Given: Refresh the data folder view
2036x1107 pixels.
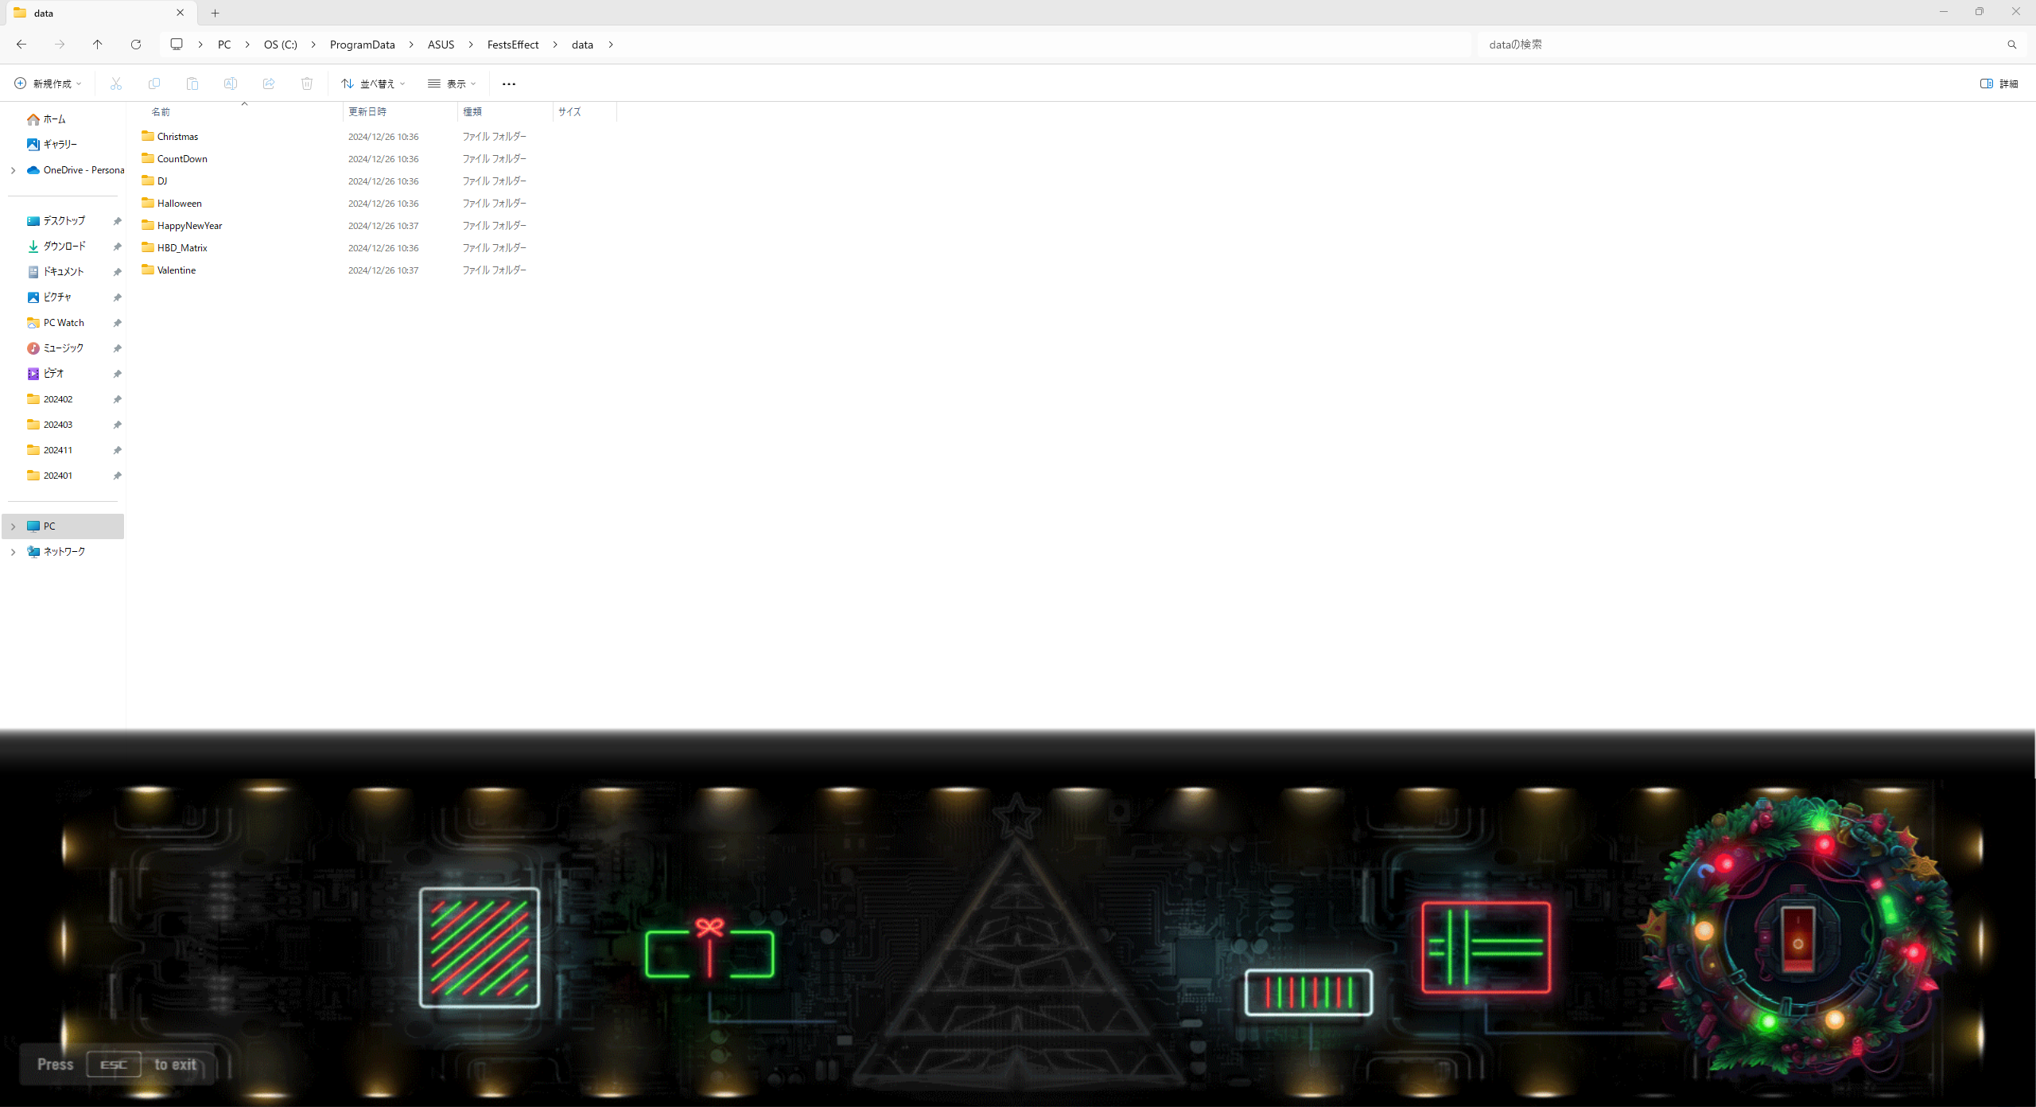Looking at the screenshot, I should pyautogui.click(x=136, y=45).
